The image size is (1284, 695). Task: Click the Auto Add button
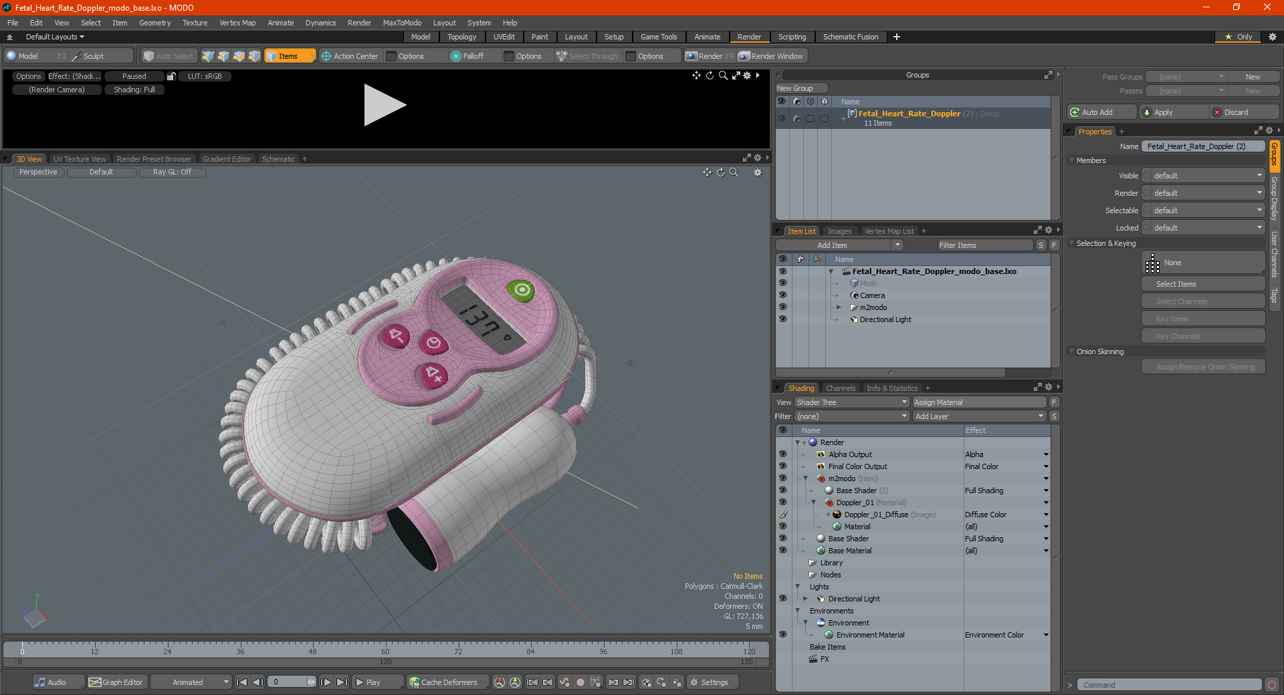(x=1102, y=112)
